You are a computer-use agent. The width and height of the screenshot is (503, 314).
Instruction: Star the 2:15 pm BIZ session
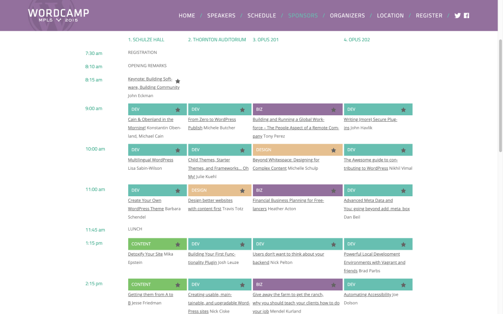334,285
